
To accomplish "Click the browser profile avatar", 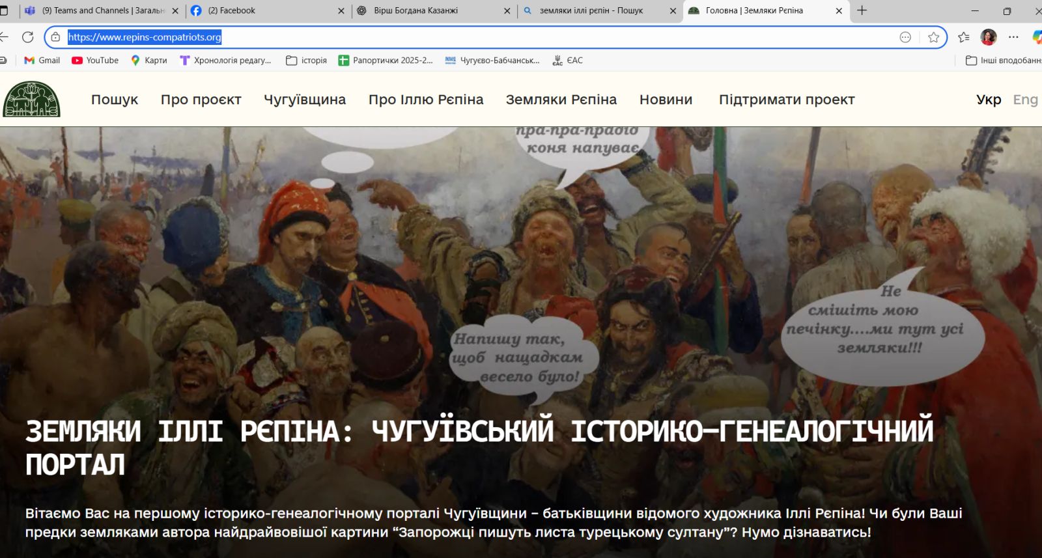I will coord(988,37).
